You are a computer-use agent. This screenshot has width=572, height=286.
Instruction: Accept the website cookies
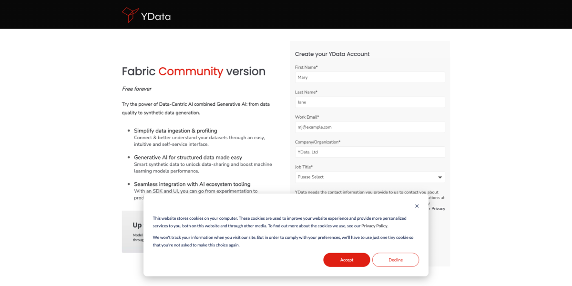(x=347, y=260)
